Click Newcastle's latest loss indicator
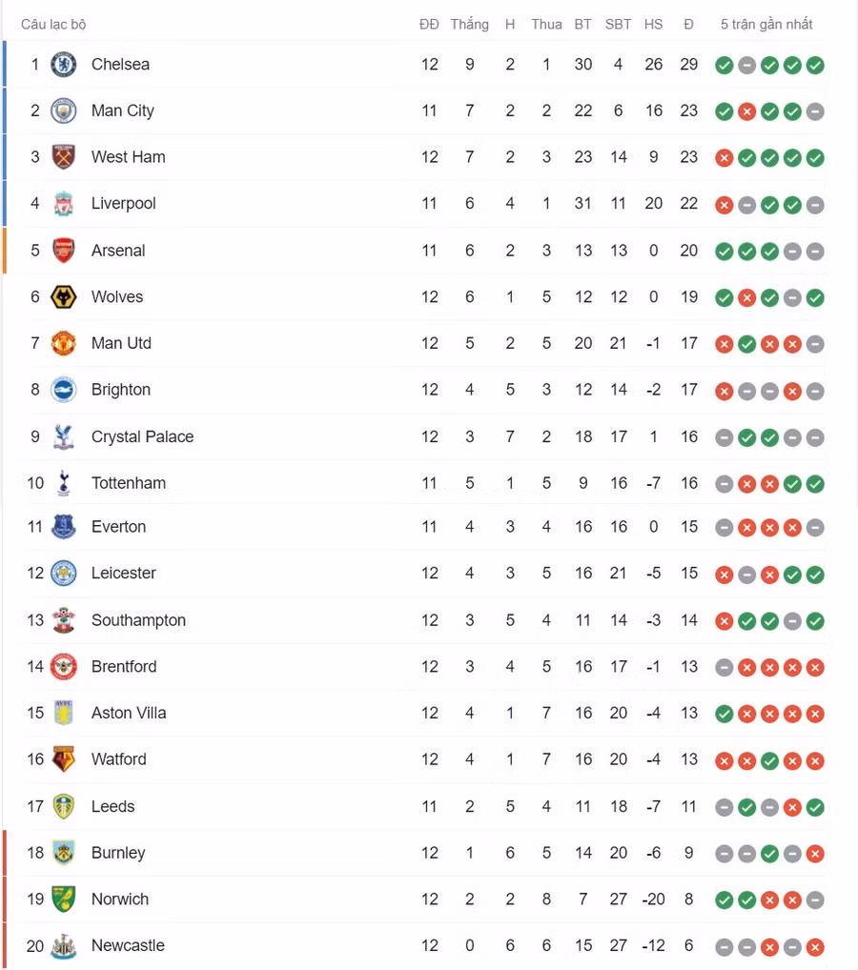This screenshot has height=970, width=858. tap(815, 947)
